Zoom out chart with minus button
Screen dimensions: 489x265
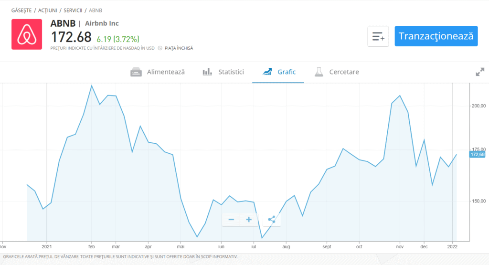pyautogui.click(x=231, y=220)
